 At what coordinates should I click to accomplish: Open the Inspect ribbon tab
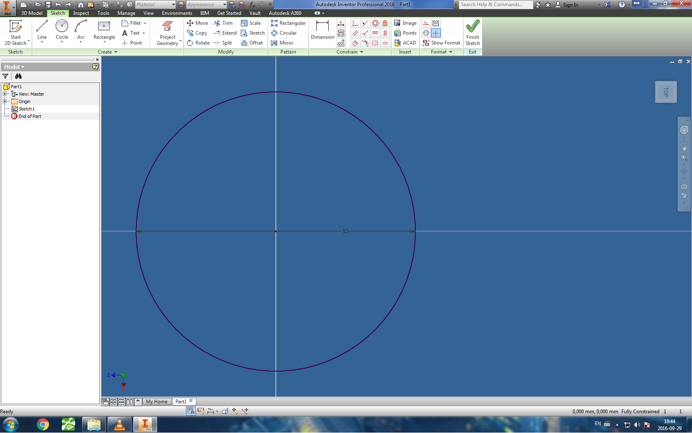point(81,13)
